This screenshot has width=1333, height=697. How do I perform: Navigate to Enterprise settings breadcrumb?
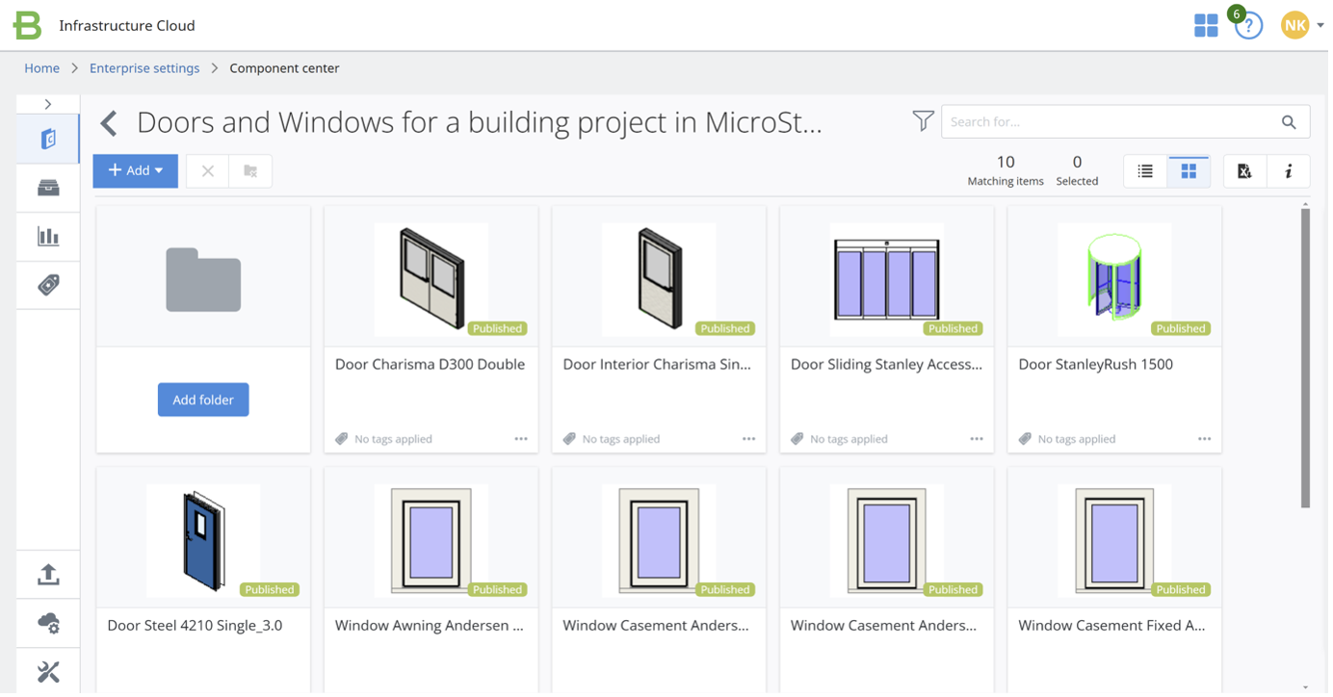tap(144, 67)
